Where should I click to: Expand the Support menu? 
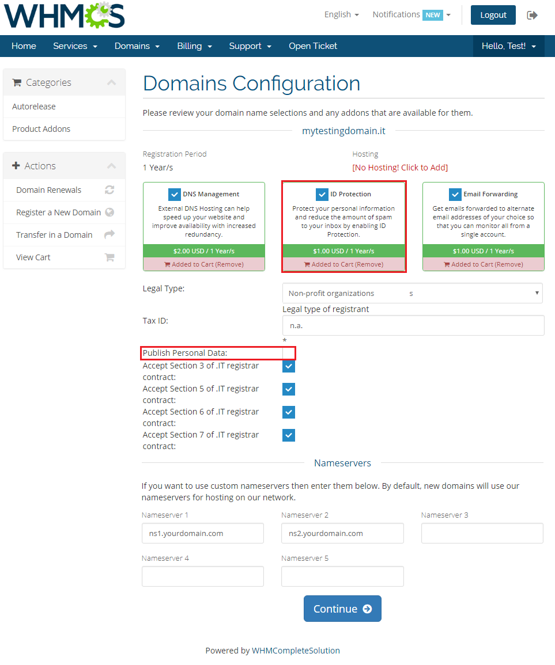click(250, 46)
